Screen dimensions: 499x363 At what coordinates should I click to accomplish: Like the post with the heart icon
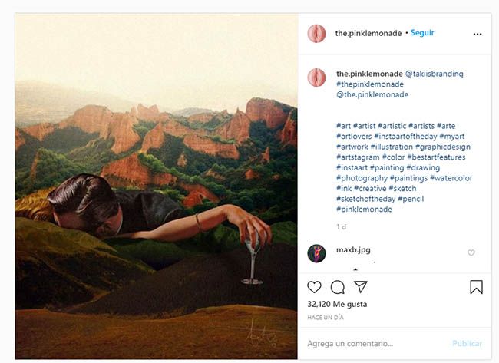click(314, 287)
